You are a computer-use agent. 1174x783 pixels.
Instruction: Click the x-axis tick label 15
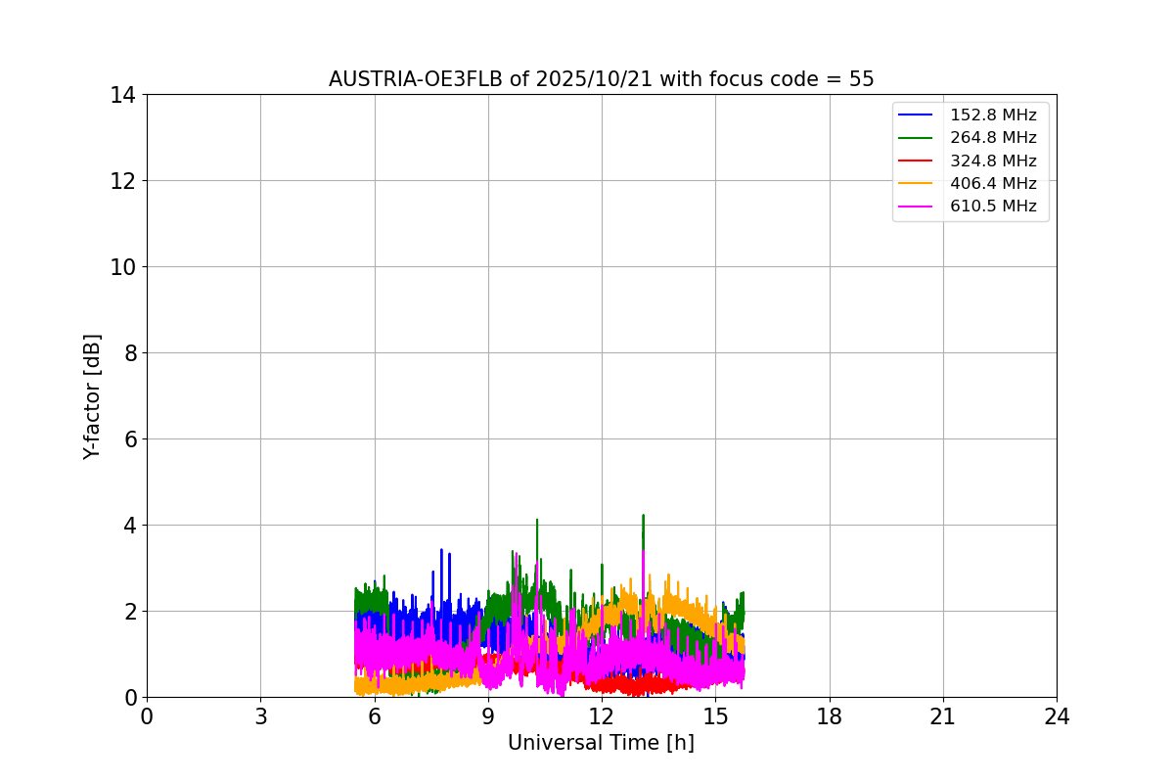pyautogui.click(x=715, y=716)
